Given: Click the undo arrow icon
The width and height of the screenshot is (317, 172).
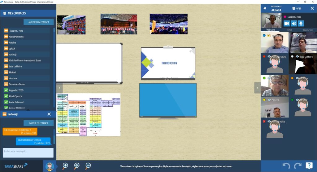Looking at the screenshot, I should (286, 166).
